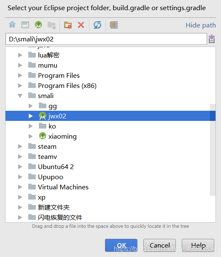
Task: Hide the path field
Action: (201, 25)
